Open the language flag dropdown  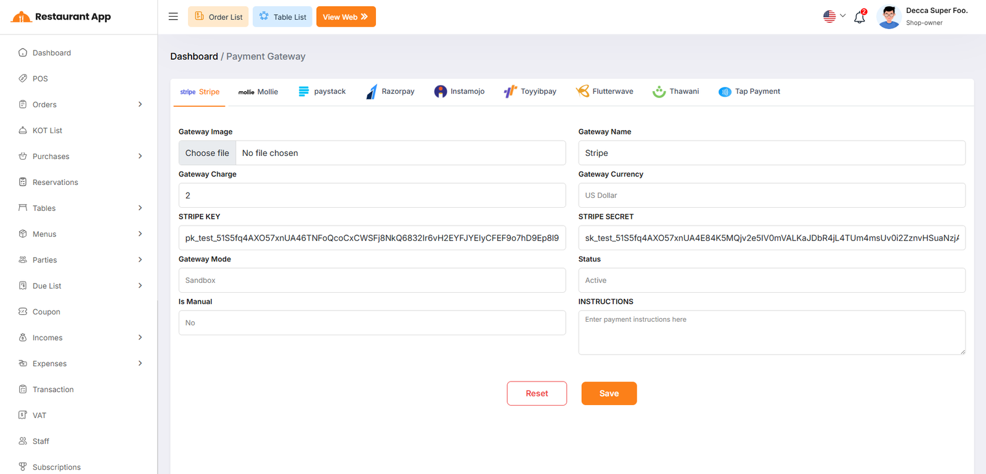tap(834, 17)
